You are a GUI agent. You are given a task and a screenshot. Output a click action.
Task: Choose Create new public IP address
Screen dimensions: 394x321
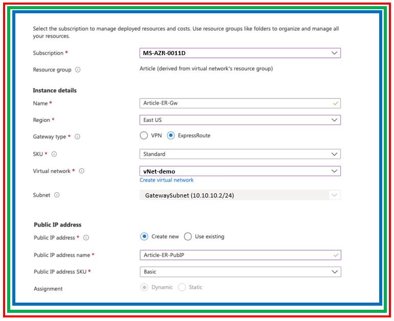coord(144,237)
